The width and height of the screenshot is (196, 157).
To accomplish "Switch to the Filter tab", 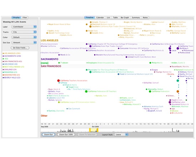I will 25,17.
